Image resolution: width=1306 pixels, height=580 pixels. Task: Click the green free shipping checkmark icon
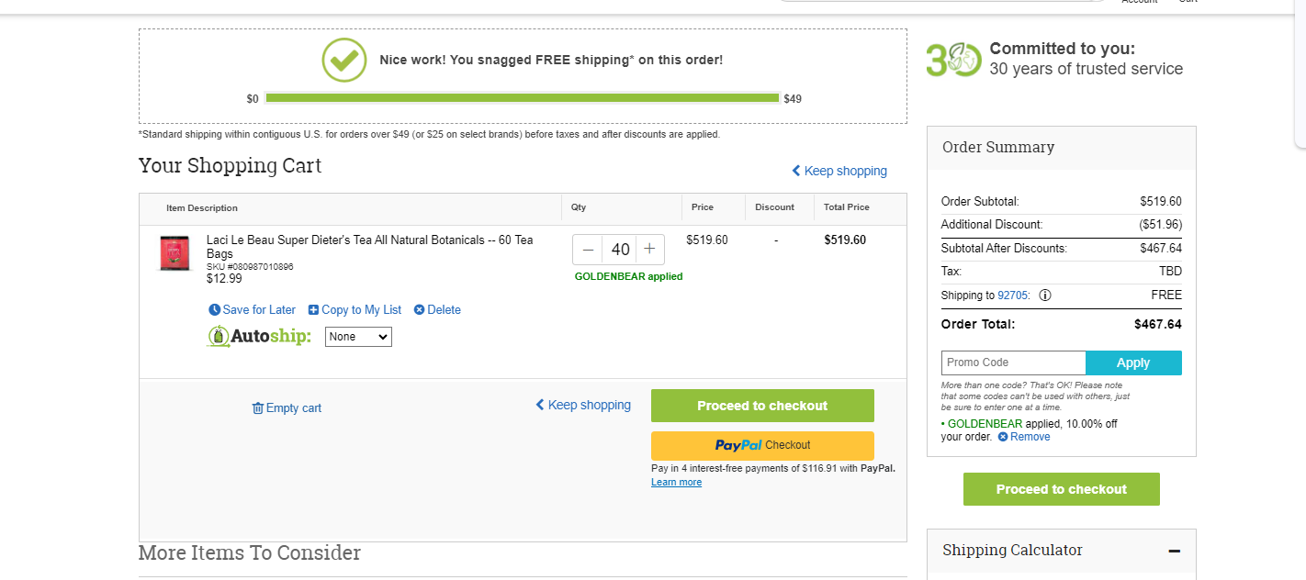pyautogui.click(x=344, y=61)
